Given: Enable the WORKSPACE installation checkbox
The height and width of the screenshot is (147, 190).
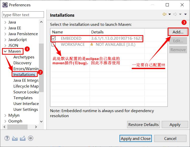Looking at the screenshot, I should [x=54, y=44].
